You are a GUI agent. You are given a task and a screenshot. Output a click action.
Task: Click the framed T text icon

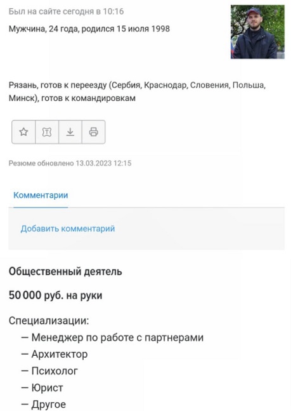click(x=47, y=132)
